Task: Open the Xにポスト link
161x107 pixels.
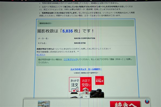Action: click(x=41, y=55)
